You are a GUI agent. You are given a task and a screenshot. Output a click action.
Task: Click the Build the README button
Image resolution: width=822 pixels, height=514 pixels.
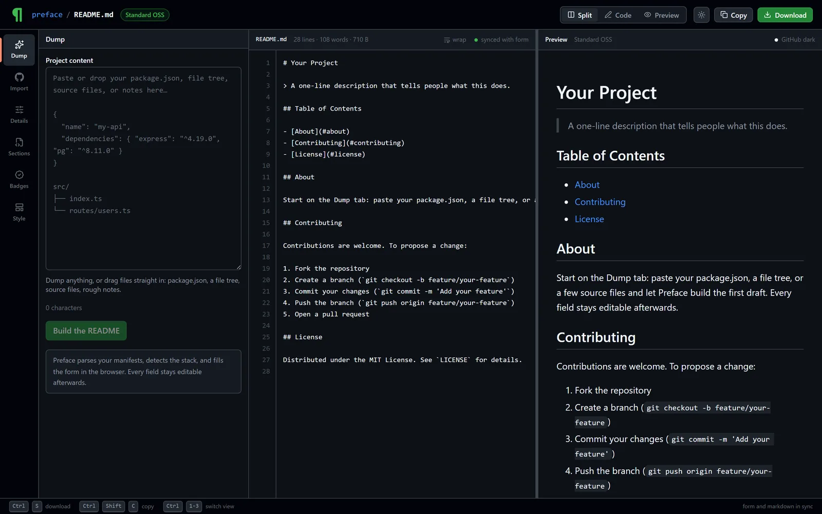pos(86,331)
